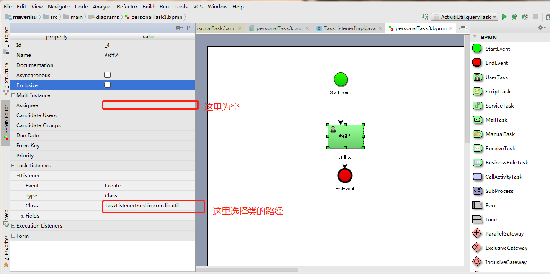Select the red end event node on canvas
The height and width of the screenshot is (274, 550).
point(345,176)
